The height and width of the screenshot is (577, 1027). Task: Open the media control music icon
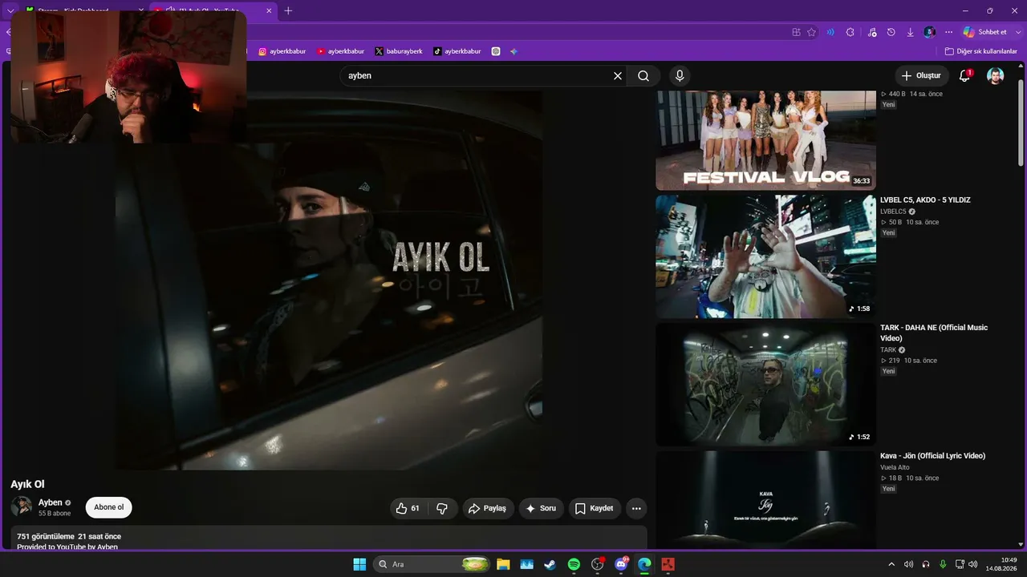click(872, 32)
